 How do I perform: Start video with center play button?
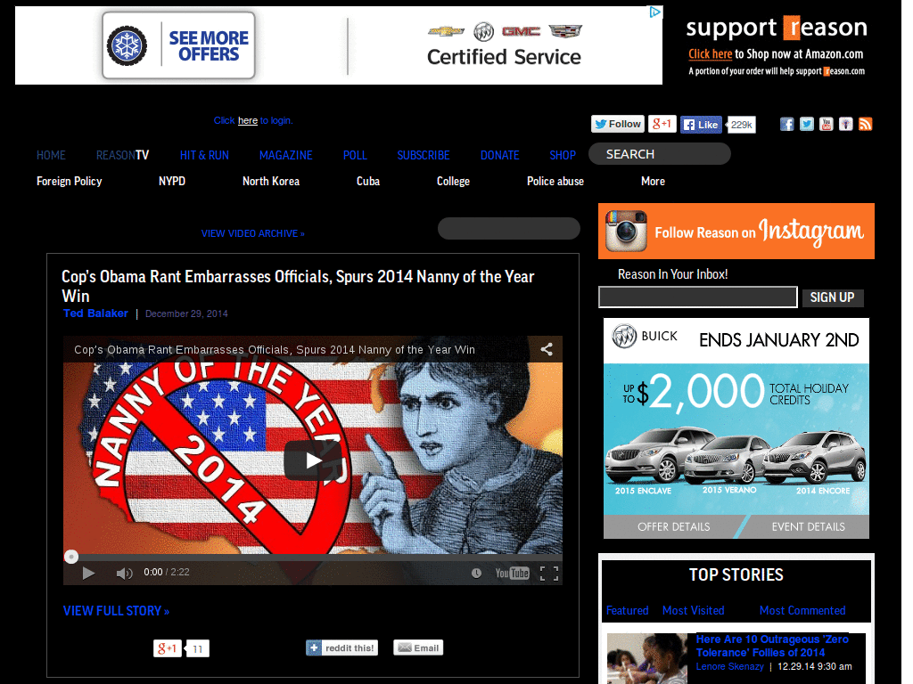[313, 460]
